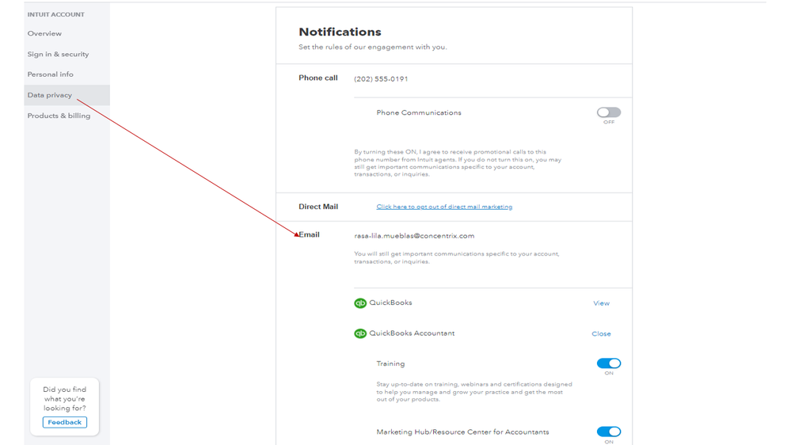The height and width of the screenshot is (445, 791).
Task: Toggle off Marketing Hub/Resource Center emails
Action: (608, 432)
